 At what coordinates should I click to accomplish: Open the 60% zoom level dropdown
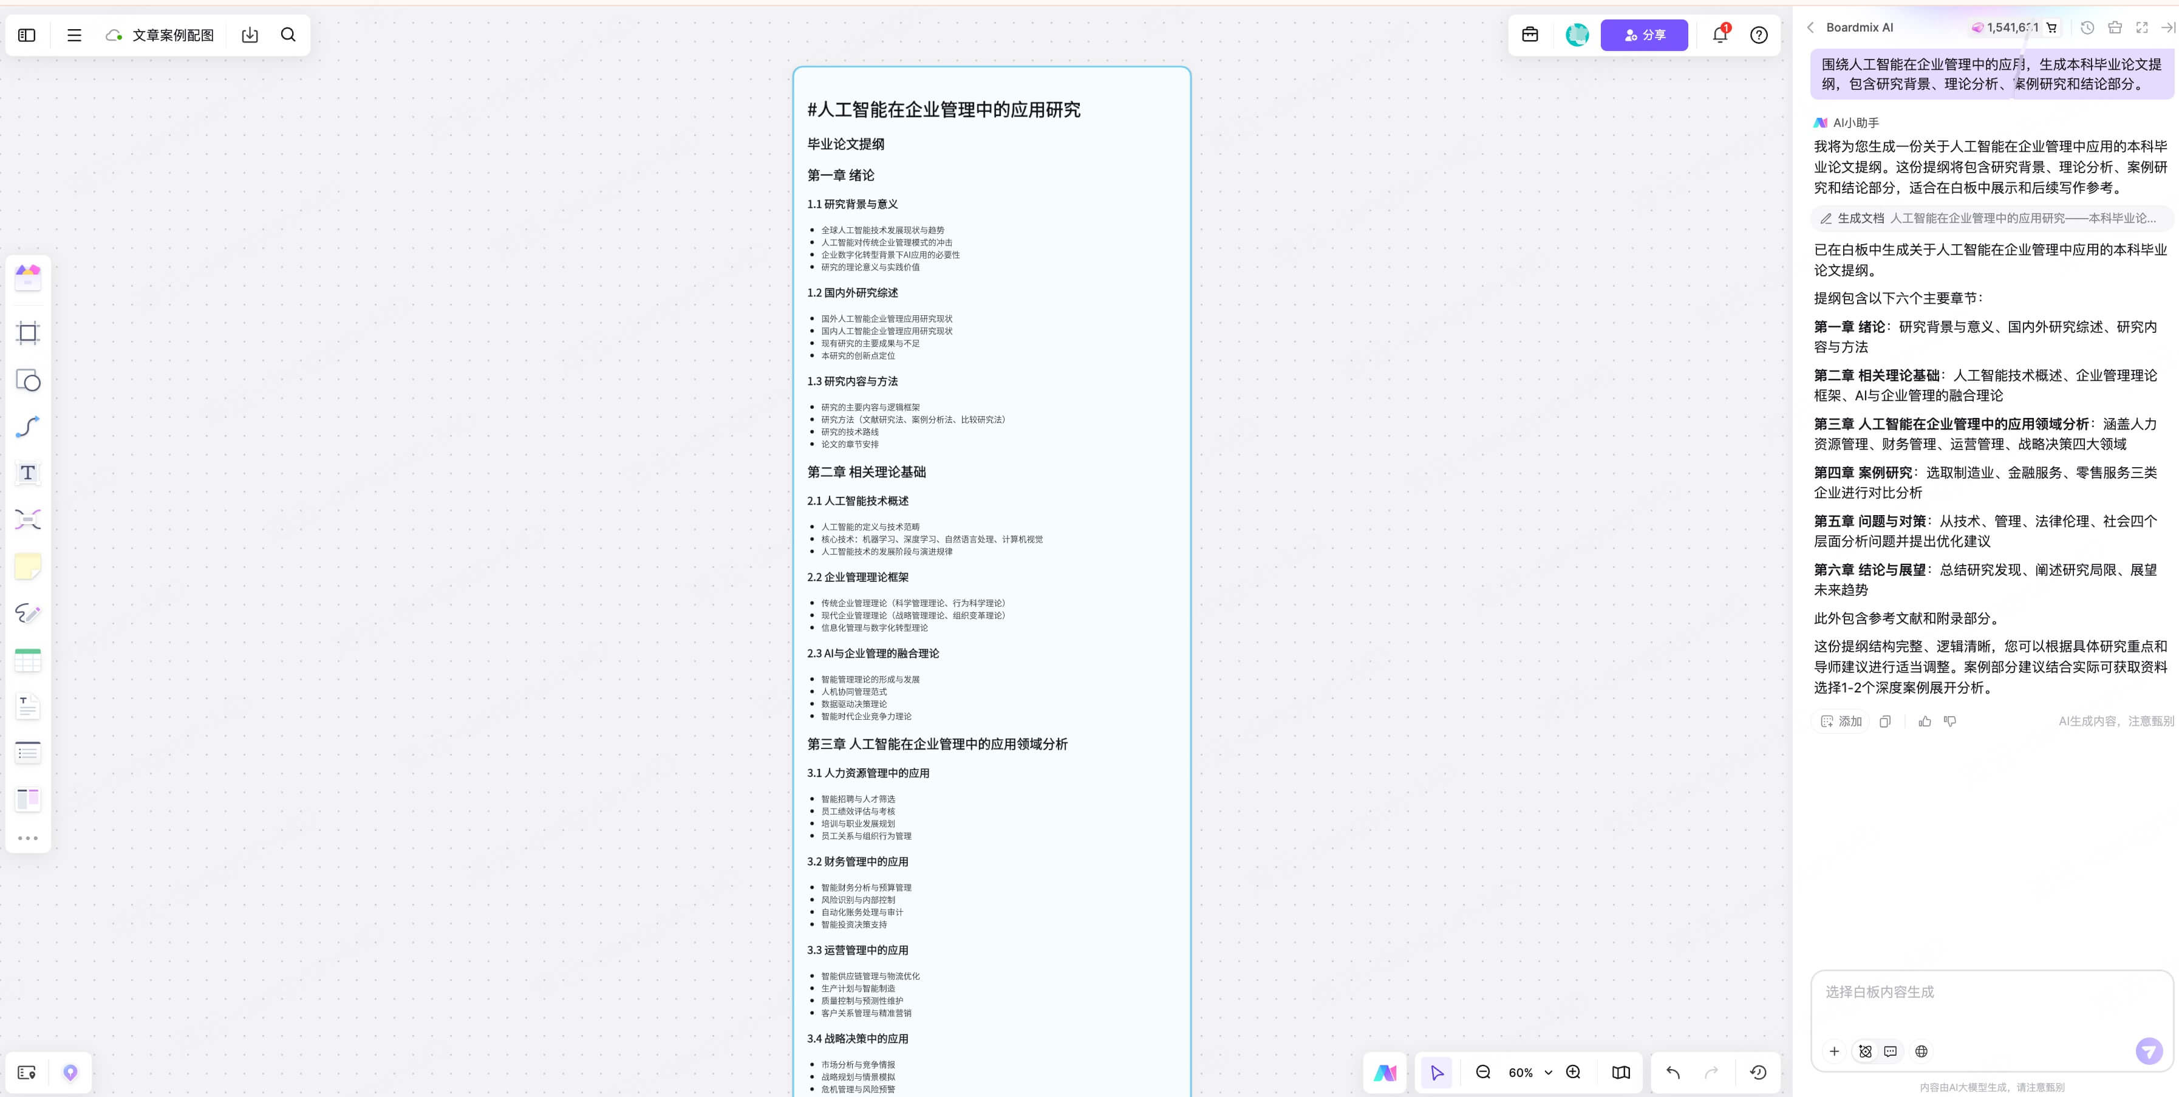click(1530, 1073)
